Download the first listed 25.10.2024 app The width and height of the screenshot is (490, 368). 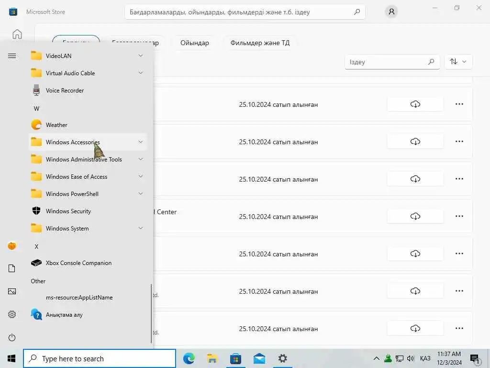point(415,104)
